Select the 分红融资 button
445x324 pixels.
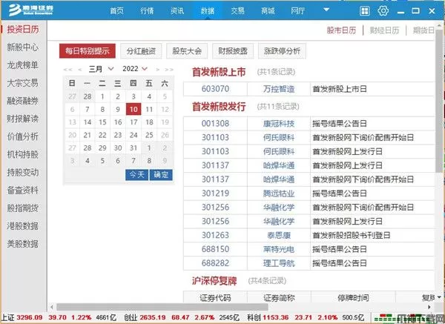point(141,51)
